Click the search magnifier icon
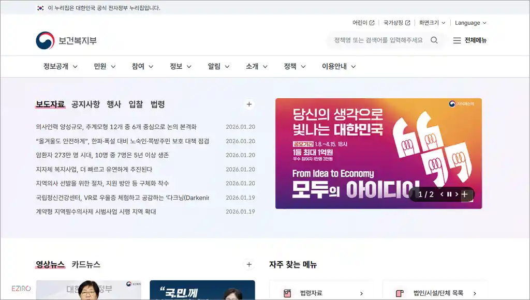Image resolution: width=530 pixels, height=300 pixels. (434, 40)
